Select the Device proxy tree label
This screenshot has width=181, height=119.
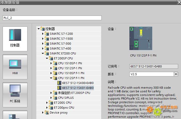(59, 113)
